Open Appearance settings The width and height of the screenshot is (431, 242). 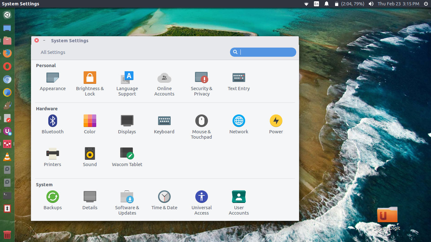pos(52,82)
